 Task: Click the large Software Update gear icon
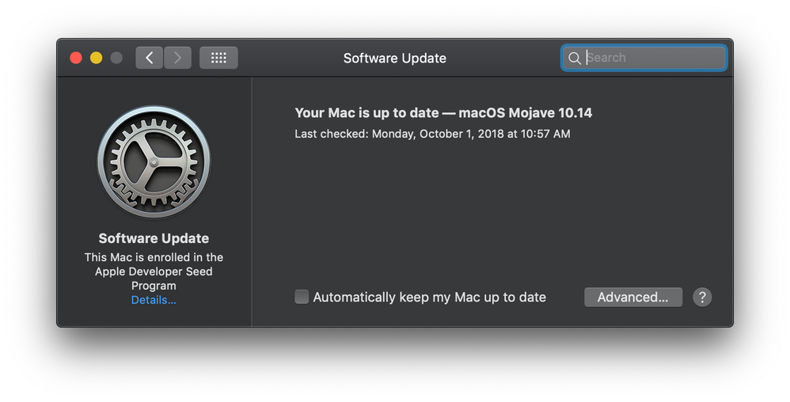154,162
